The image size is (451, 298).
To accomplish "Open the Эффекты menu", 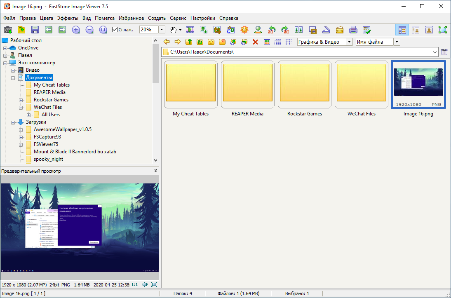I will coord(68,18).
